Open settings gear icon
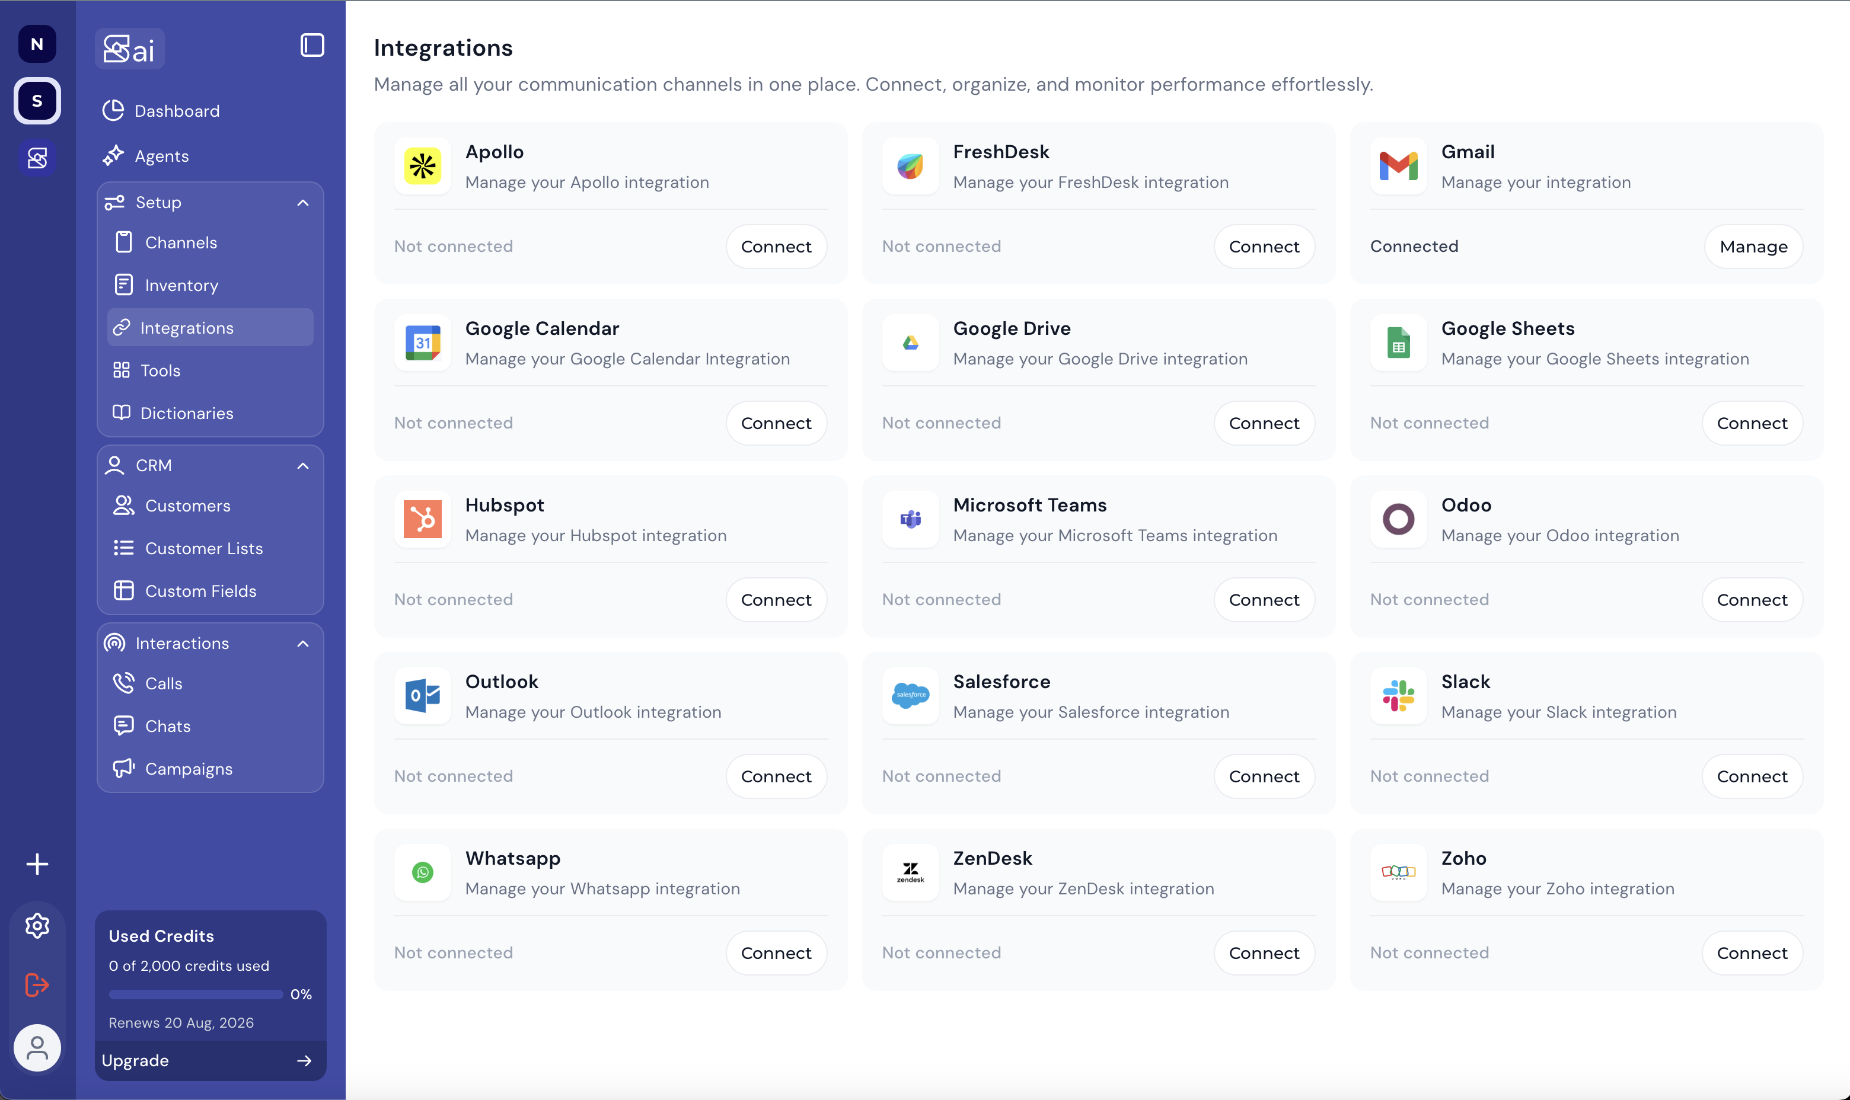Viewport: 1850px width, 1100px height. tap(37, 925)
